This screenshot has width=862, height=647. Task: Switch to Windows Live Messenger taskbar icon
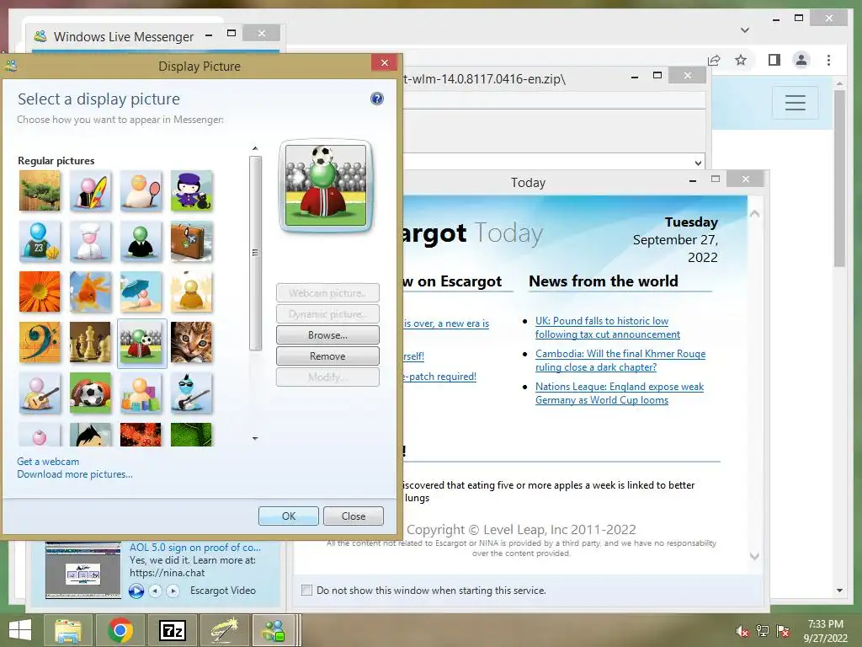pyautogui.click(x=274, y=630)
